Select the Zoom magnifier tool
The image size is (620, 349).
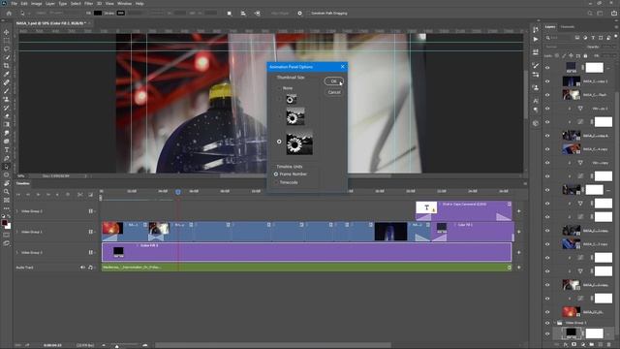(7, 192)
